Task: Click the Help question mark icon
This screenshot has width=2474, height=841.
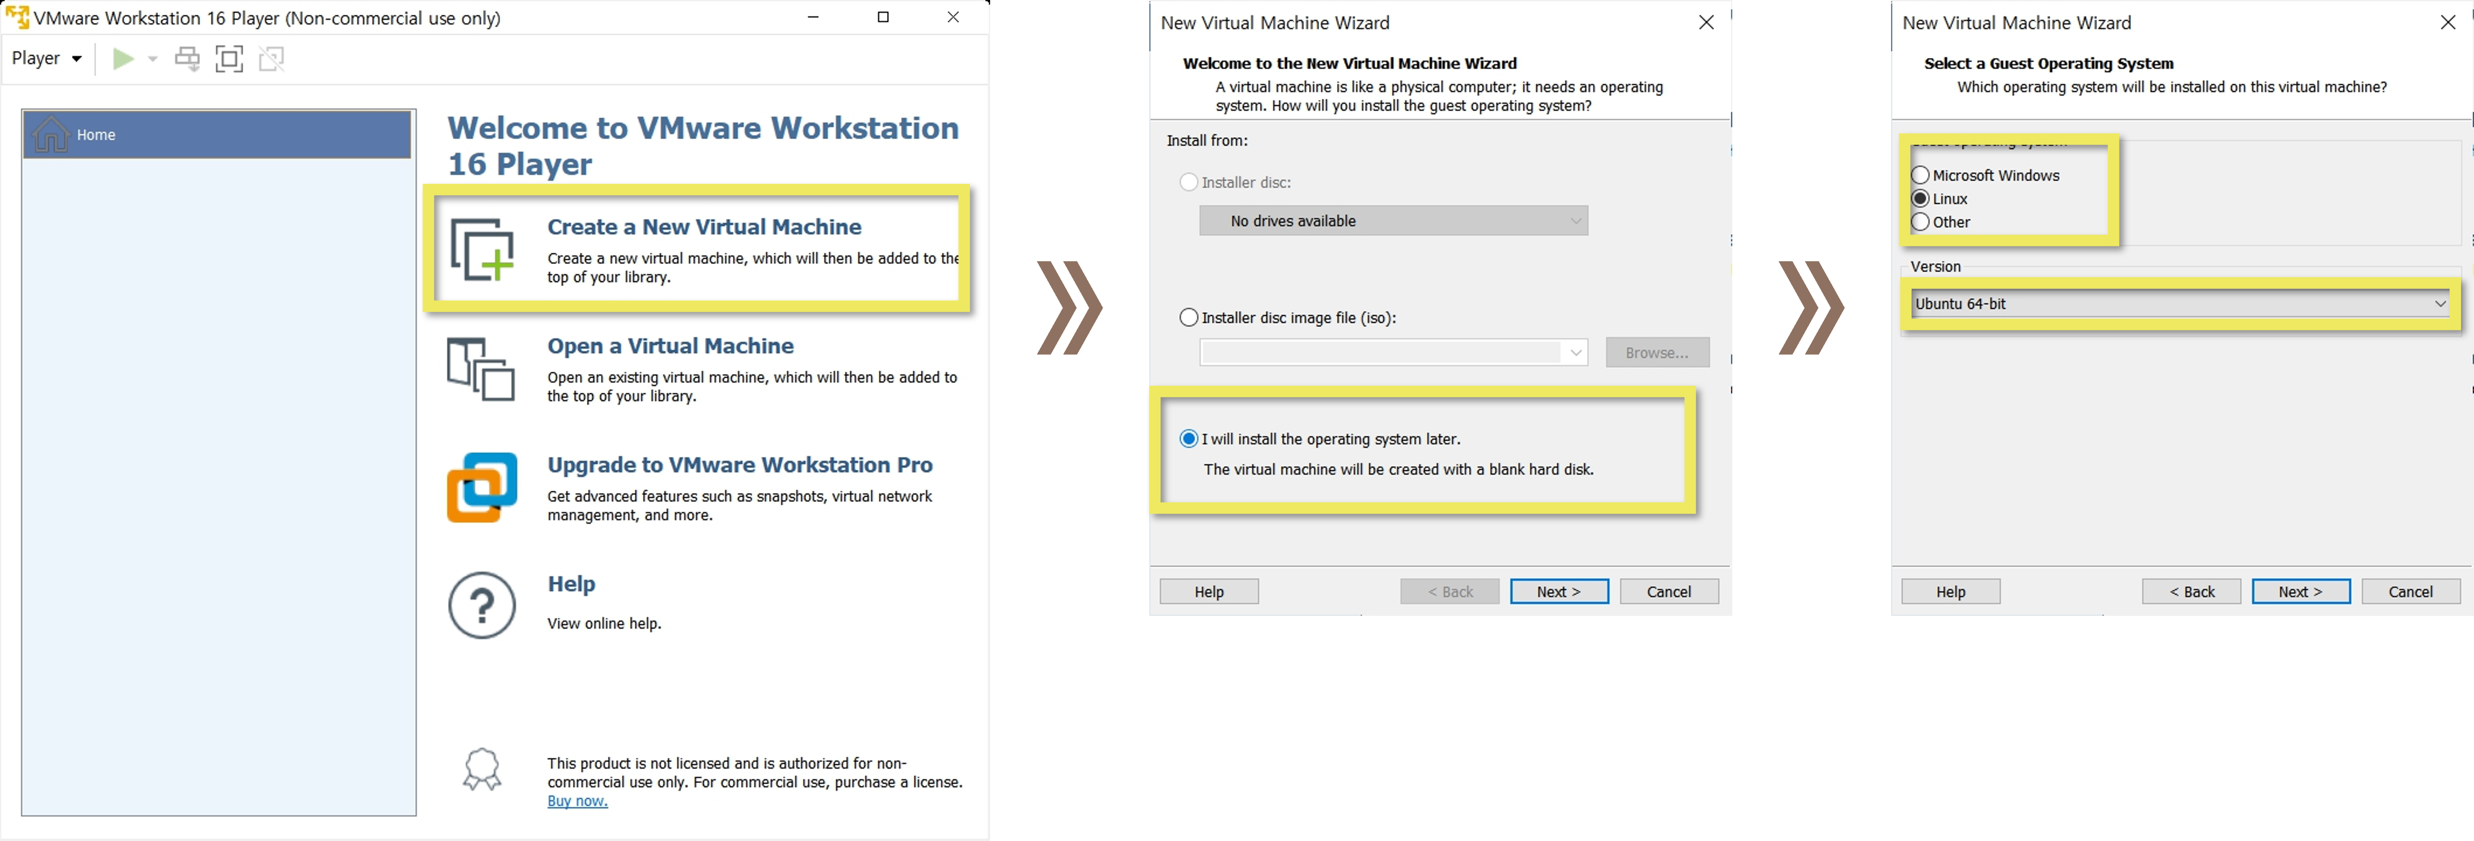Action: coord(482,605)
